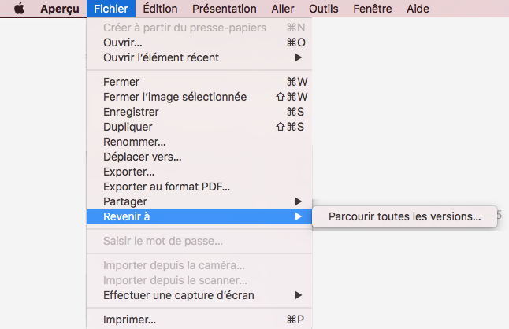Click Enregistrer to save the document
Viewport: 509px width, 329px height.
[x=131, y=112]
